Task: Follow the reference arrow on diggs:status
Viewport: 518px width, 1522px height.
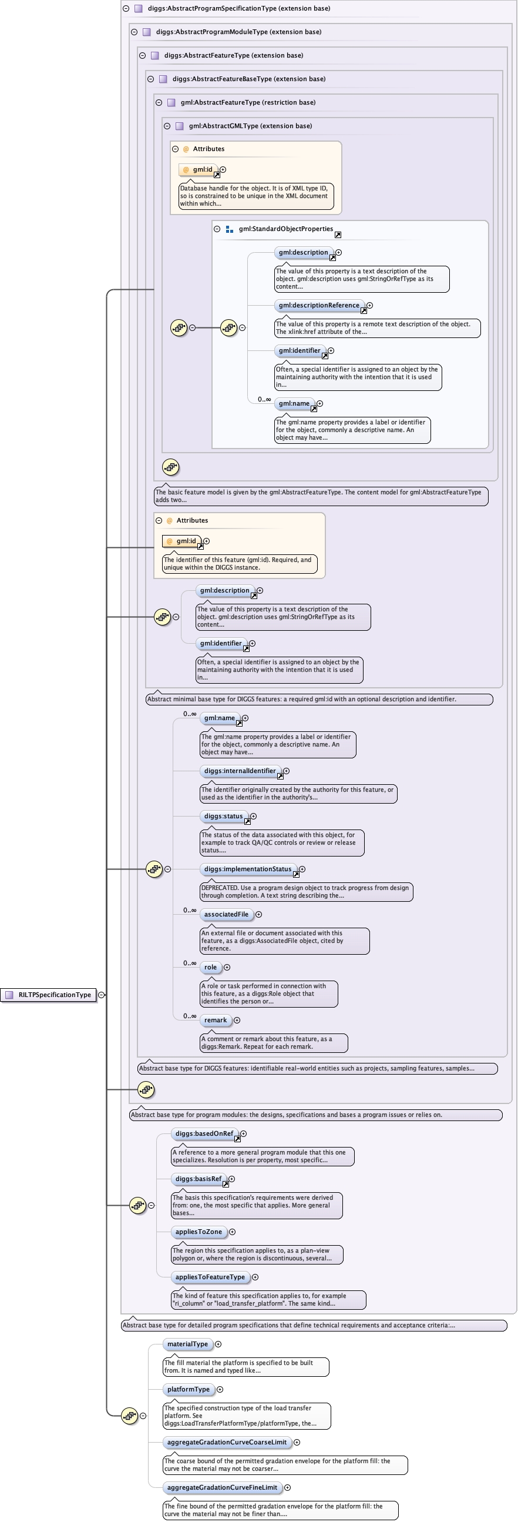Action: pos(247,821)
